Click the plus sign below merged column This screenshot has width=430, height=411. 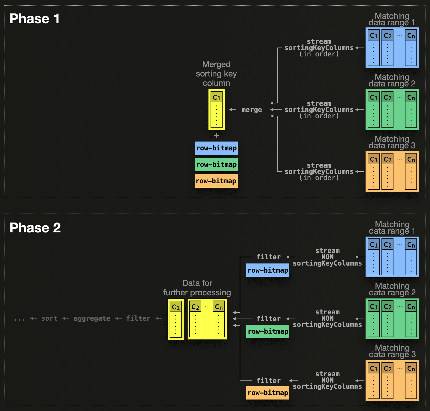216,135
